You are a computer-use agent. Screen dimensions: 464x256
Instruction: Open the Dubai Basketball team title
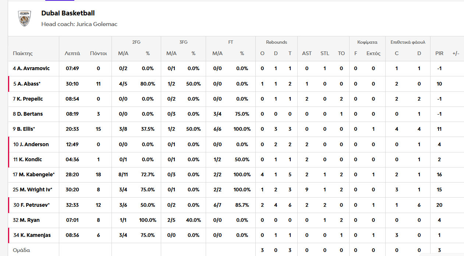(x=68, y=13)
